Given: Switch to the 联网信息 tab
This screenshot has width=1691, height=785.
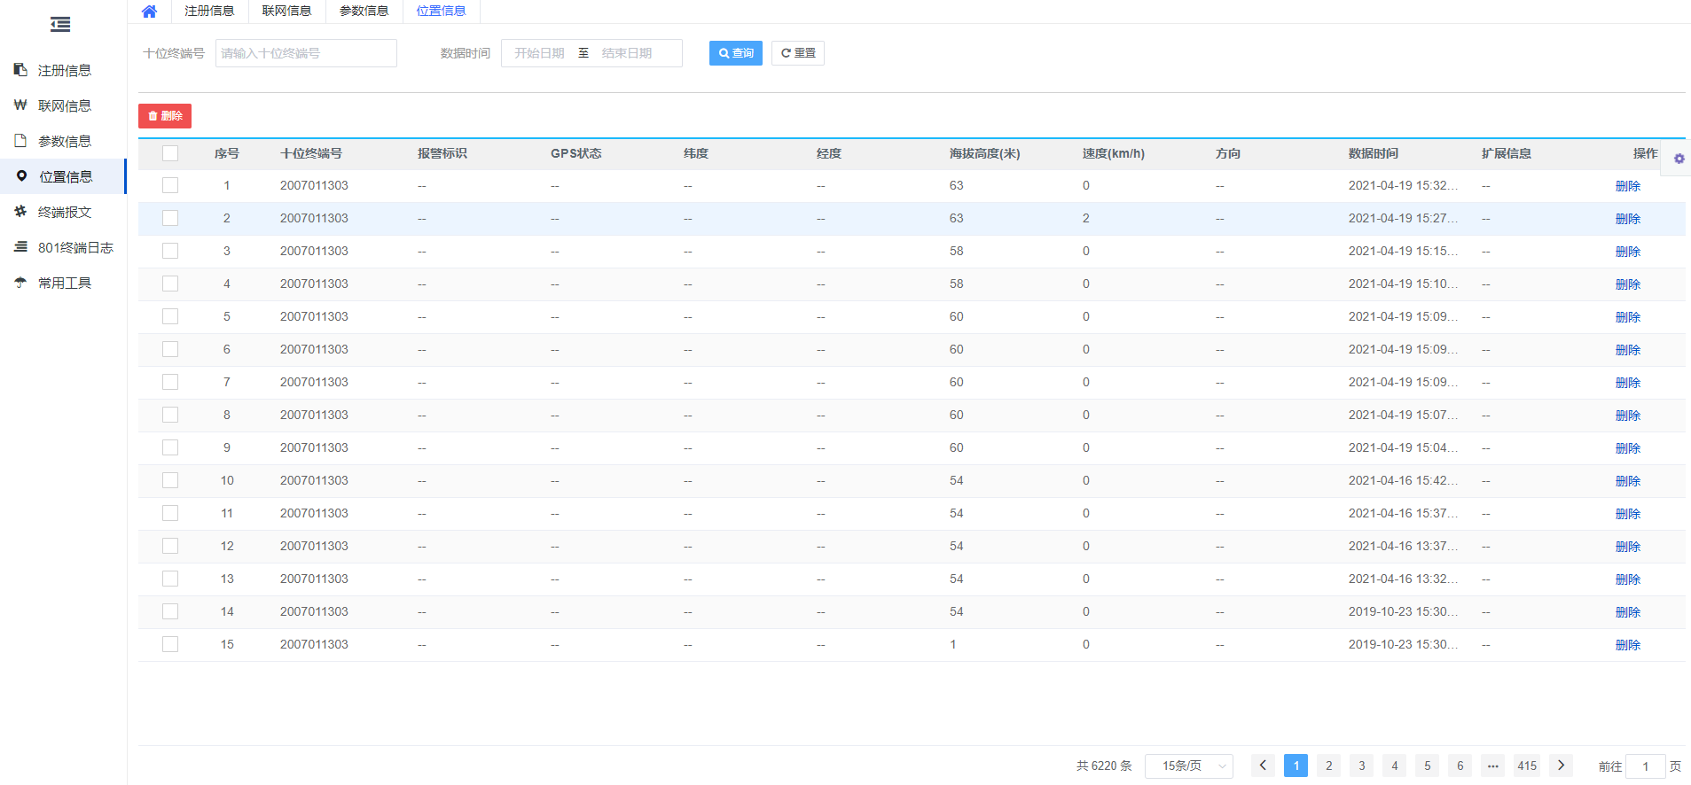Looking at the screenshot, I should click(x=286, y=12).
